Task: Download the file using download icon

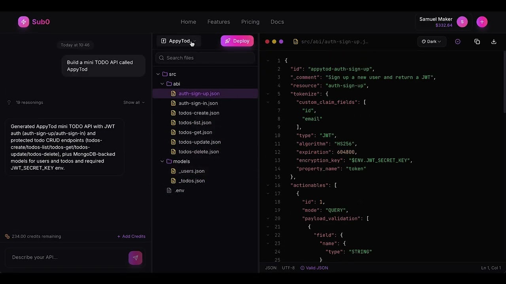Action: [x=494, y=41]
